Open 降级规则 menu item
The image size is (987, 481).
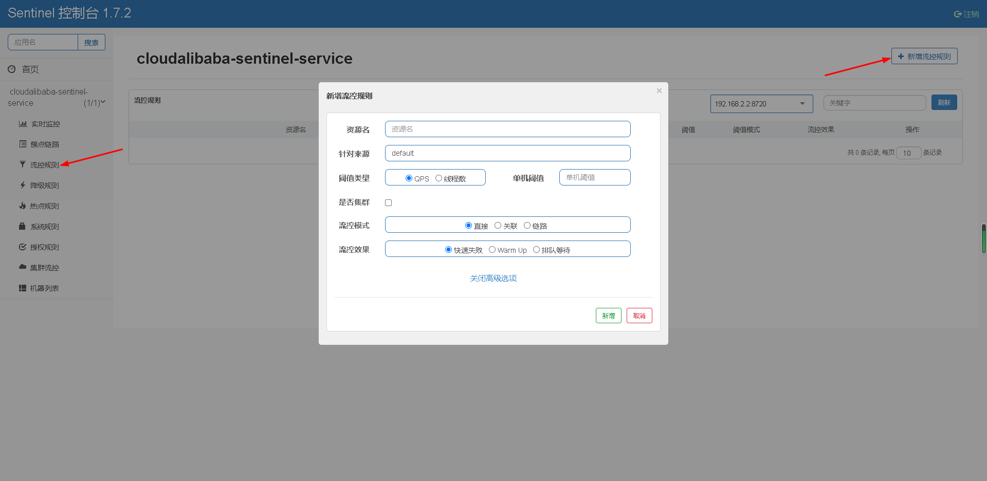tap(45, 186)
